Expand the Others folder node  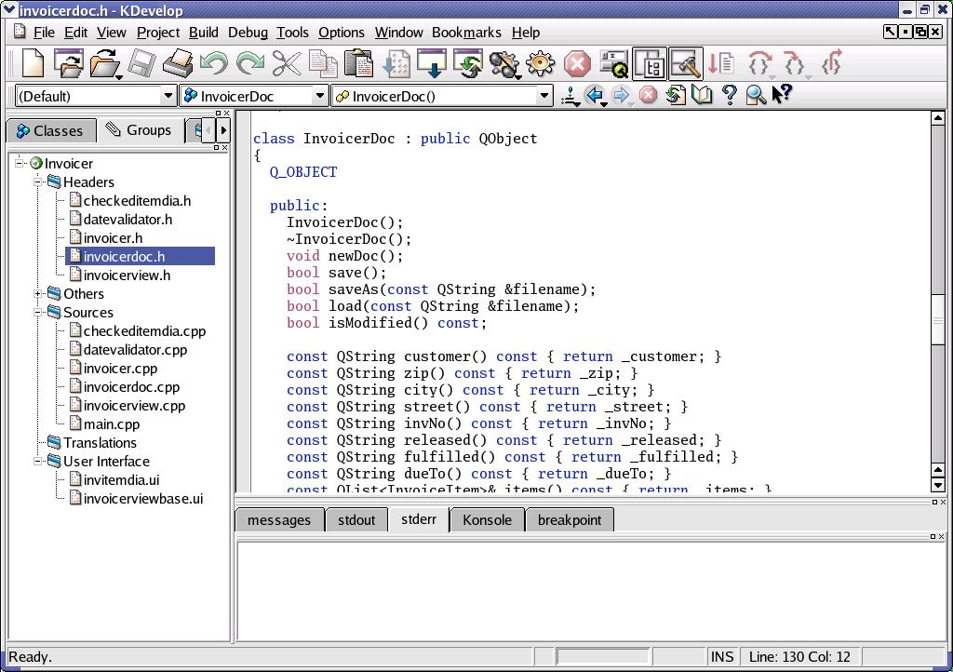click(x=37, y=293)
